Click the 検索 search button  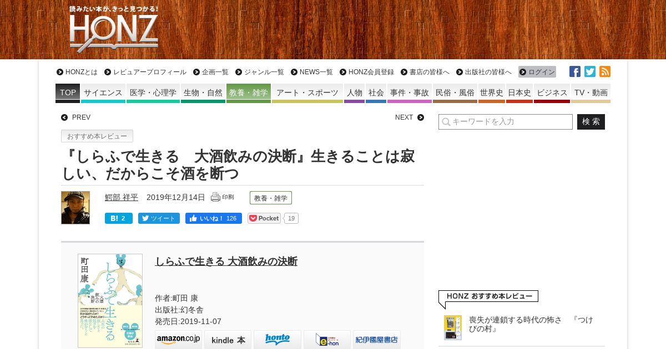pyautogui.click(x=591, y=122)
